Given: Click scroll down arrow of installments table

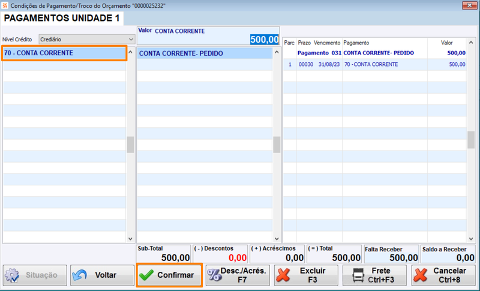Looking at the screenshot, I should (471, 239).
